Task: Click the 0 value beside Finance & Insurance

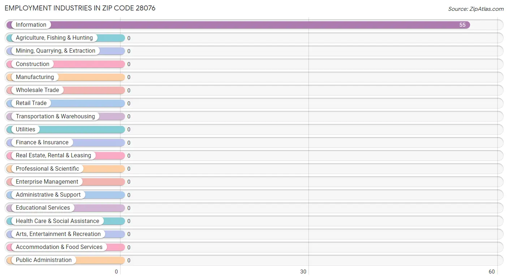Action: pyautogui.click(x=129, y=143)
